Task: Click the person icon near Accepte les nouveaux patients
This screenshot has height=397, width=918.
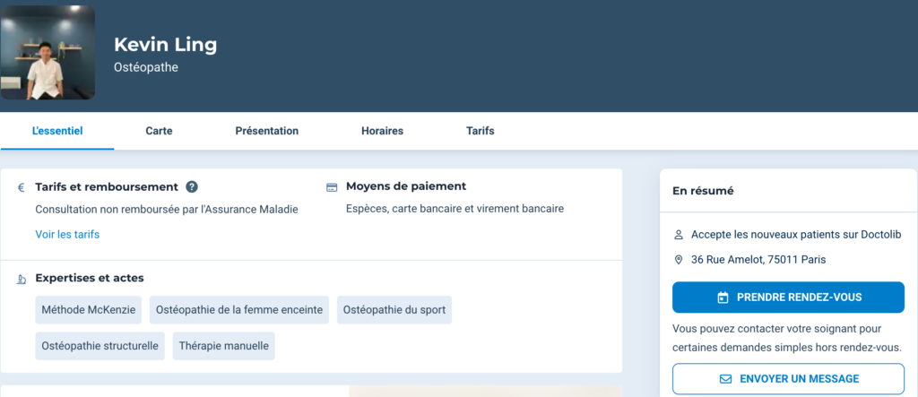Action: point(679,235)
